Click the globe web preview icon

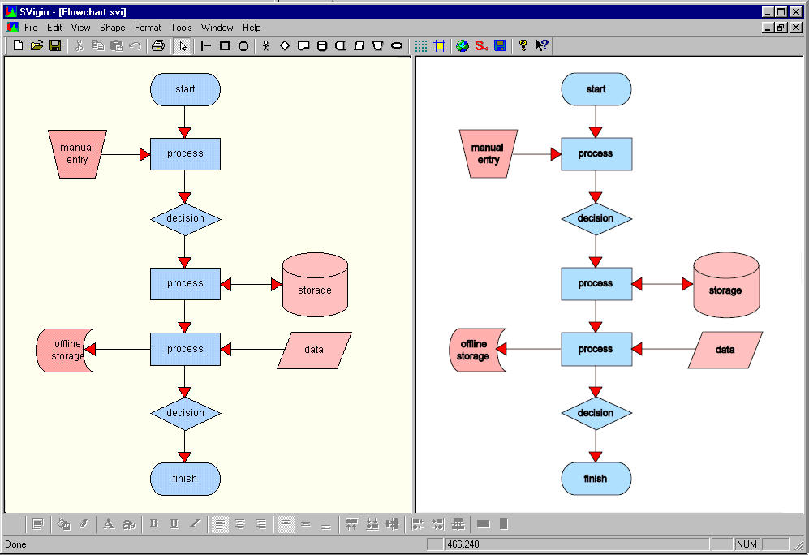463,46
